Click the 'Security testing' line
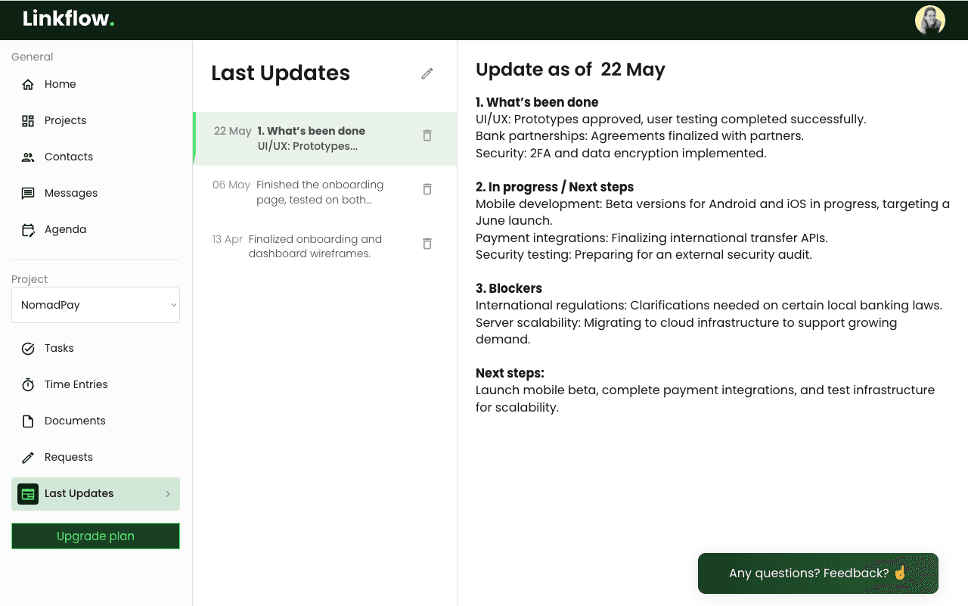 coord(644,254)
